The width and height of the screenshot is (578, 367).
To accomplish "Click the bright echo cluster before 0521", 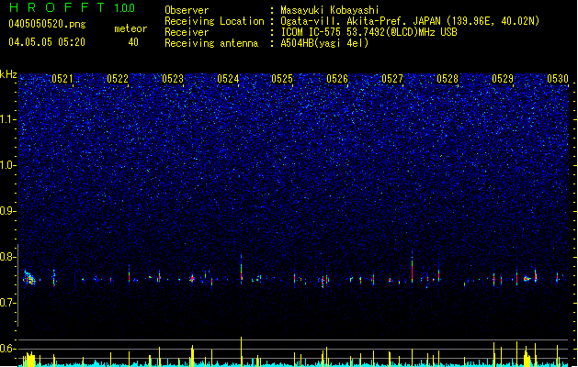I will point(29,278).
